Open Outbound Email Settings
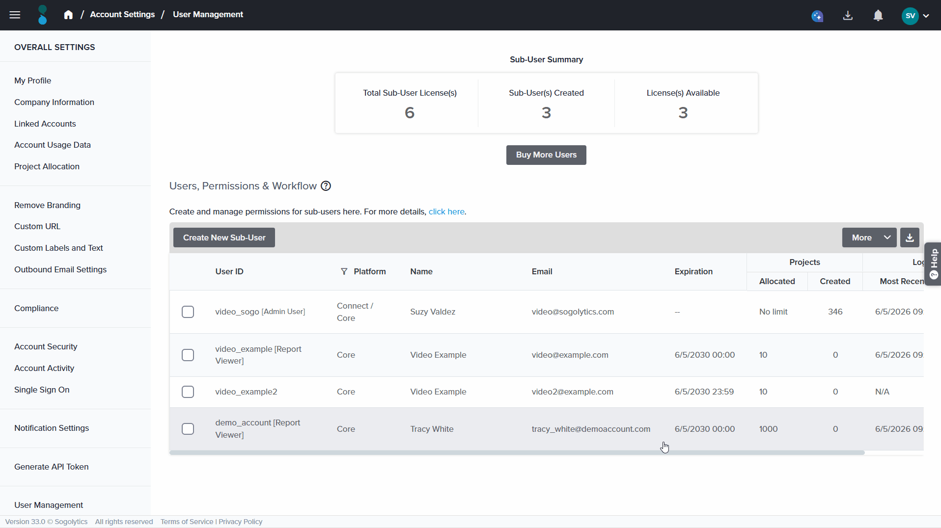Image resolution: width=941 pixels, height=528 pixels. click(x=60, y=269)
